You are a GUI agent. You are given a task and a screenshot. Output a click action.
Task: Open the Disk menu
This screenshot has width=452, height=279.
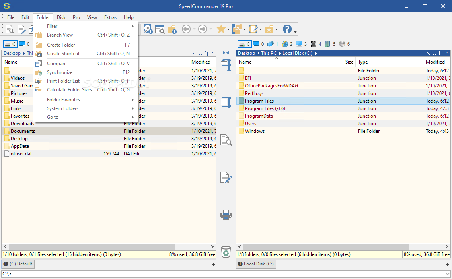[x=61, y=17]
